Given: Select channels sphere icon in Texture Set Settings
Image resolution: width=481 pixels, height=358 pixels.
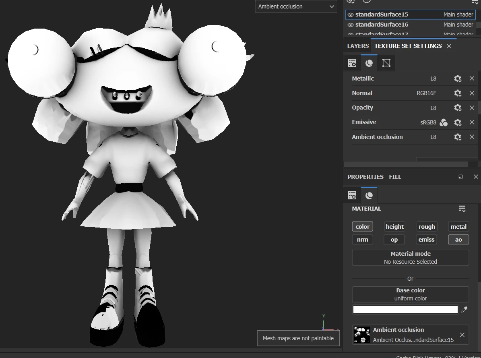Looking at the screenshot, I should coord(369,63).
